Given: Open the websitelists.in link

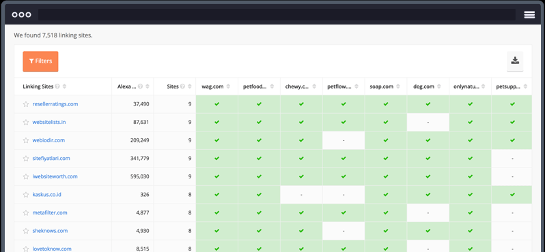Looking at the screenshot, I should pyautogui.click(x=49, y=122).
